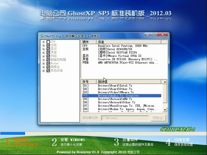
Task: Select highlighted Drivers\Audio.7z: Creative row
Action: click(121, 96)
